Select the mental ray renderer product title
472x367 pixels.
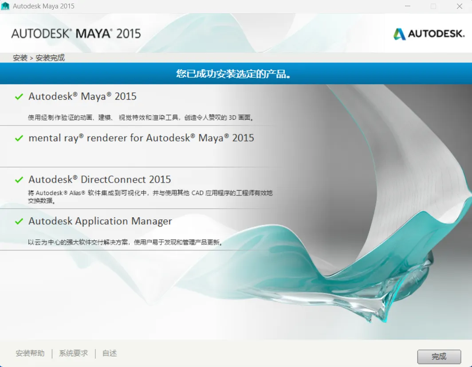click(141, 138)
